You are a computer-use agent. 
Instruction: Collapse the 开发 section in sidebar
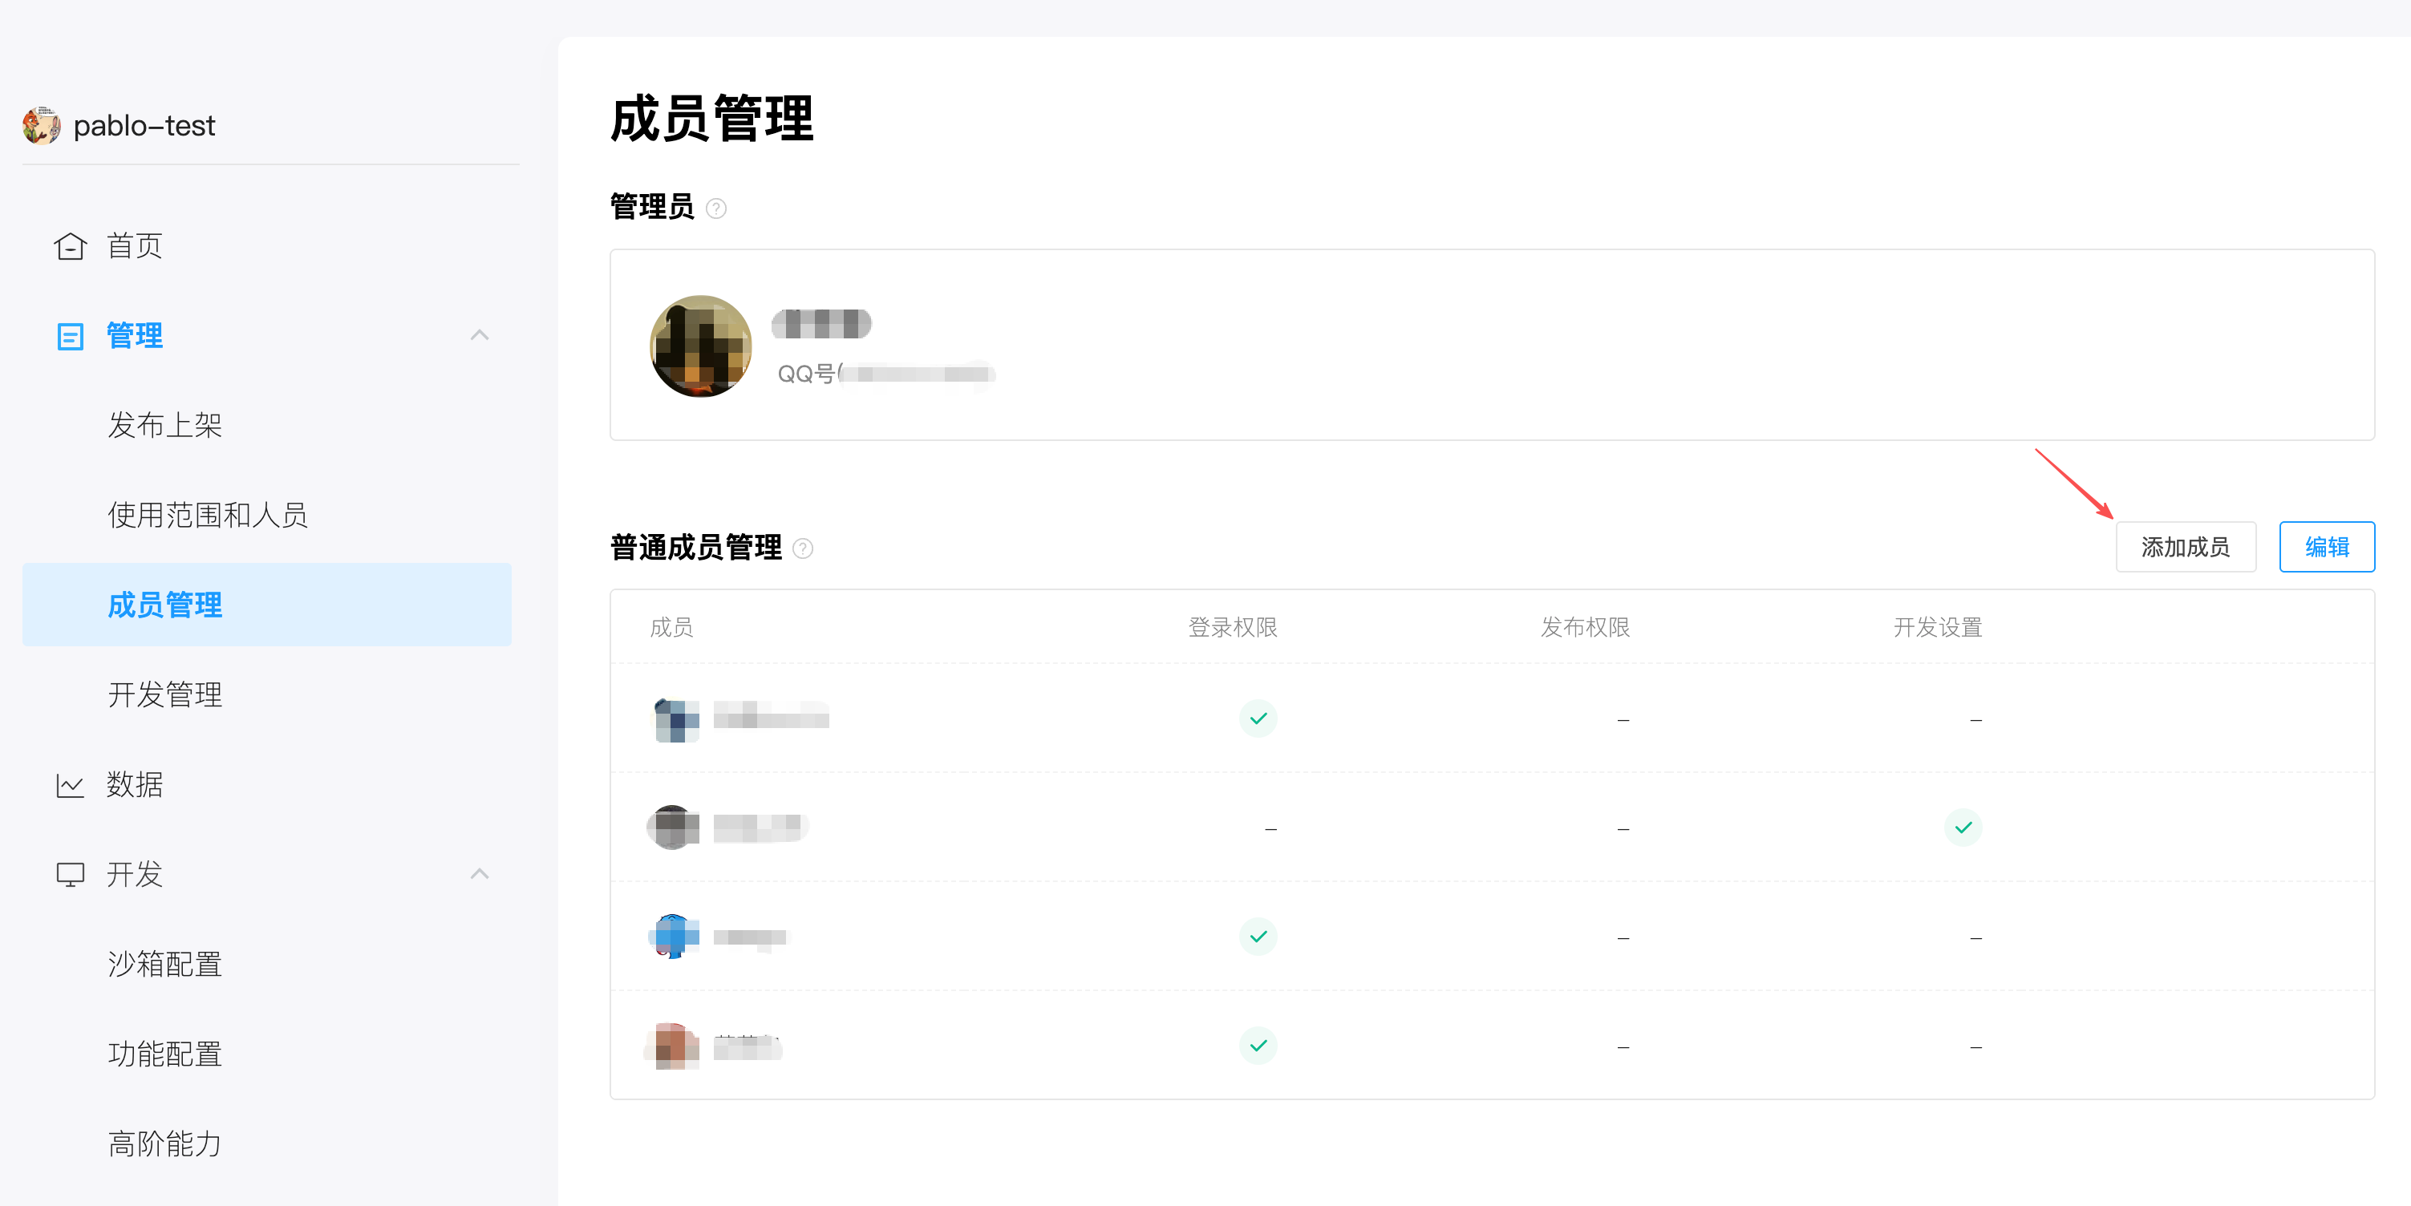click(x=480, y=874)
